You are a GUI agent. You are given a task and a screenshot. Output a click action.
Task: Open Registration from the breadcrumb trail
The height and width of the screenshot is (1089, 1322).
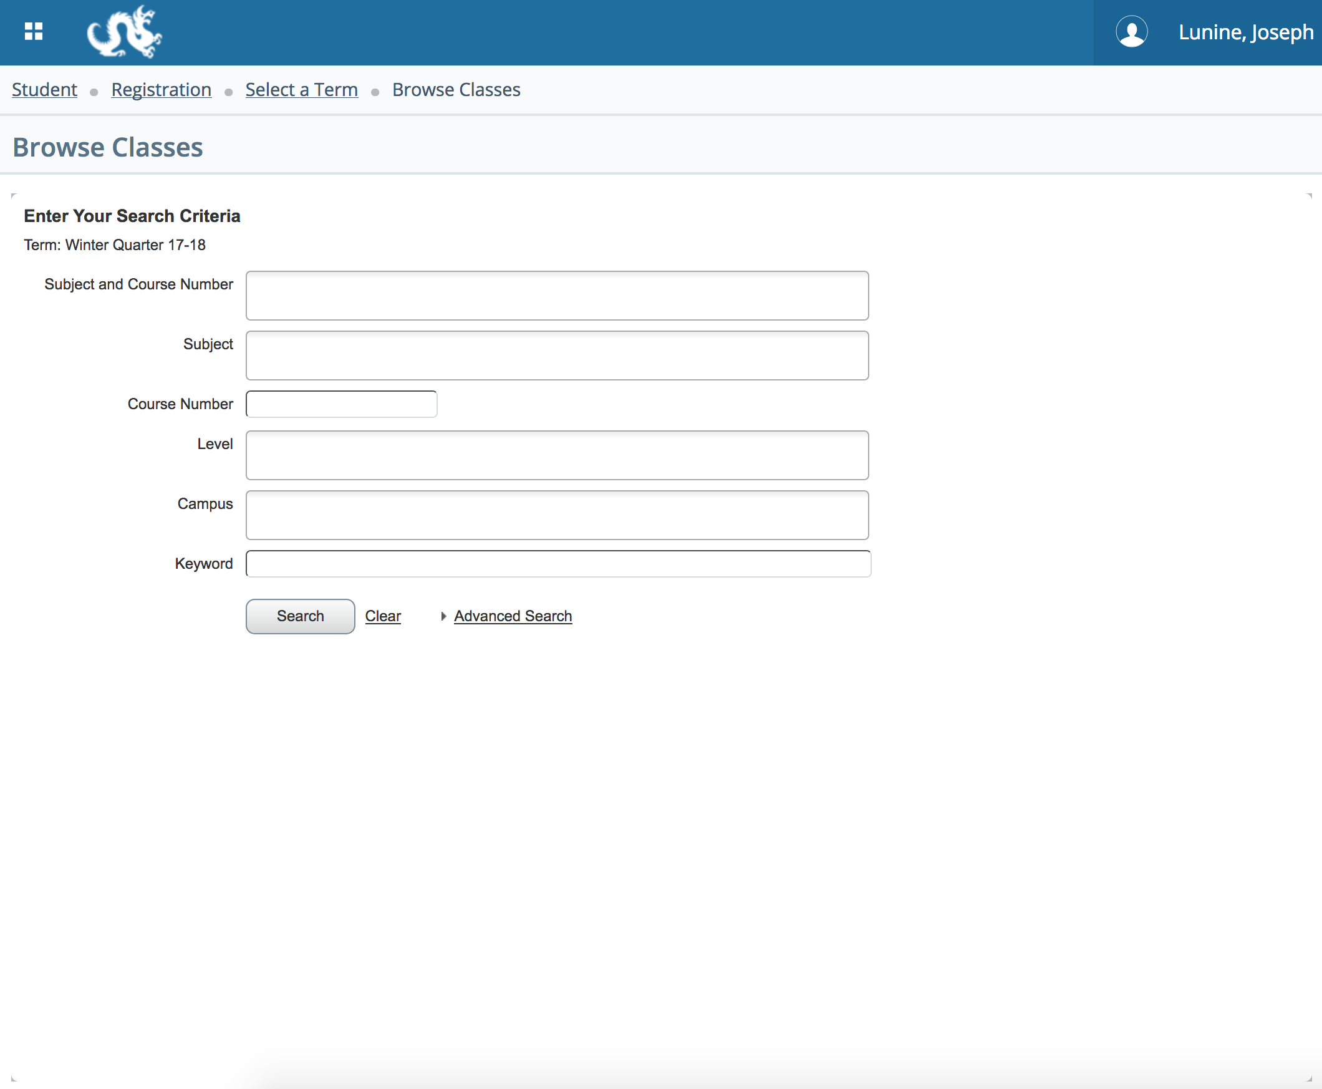161,90
